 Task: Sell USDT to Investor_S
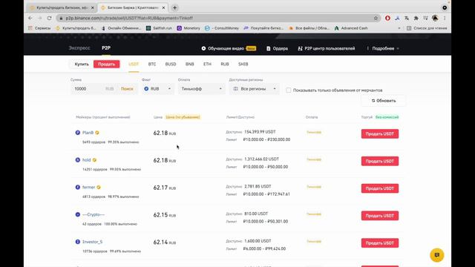pos(380,243)
